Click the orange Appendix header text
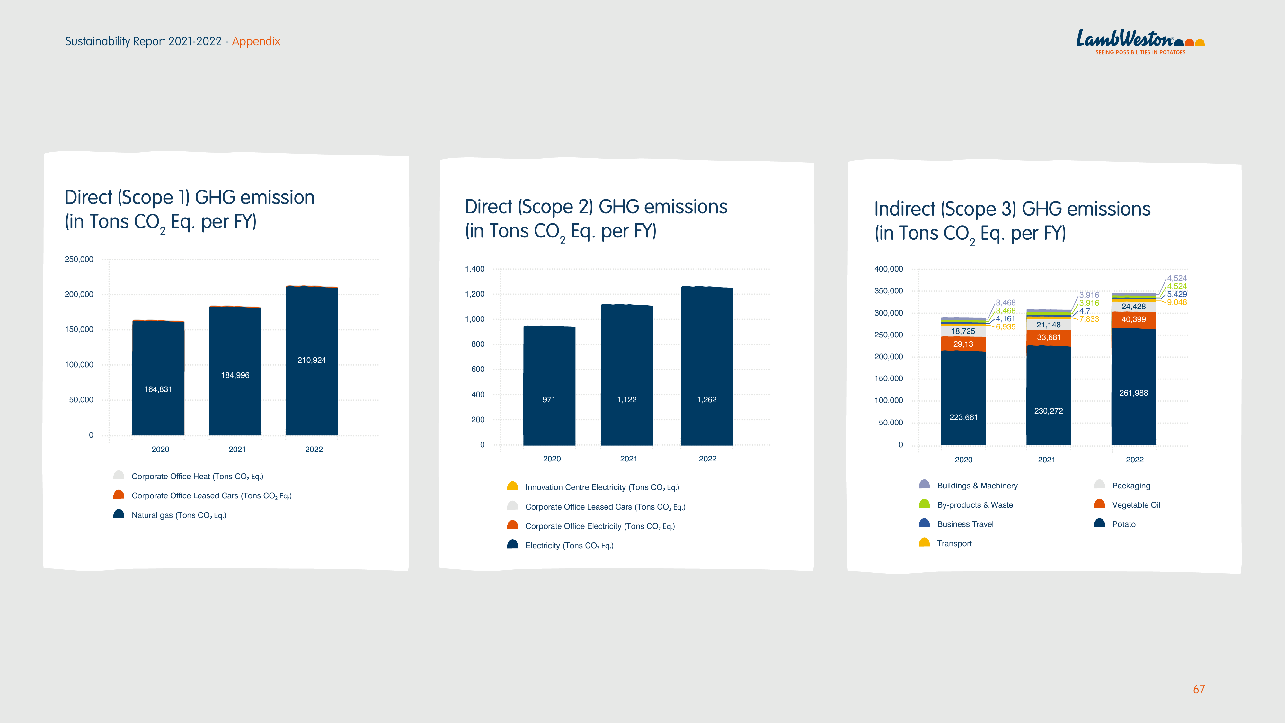This screenshot has width=1285, height=723. pos(256,41)
